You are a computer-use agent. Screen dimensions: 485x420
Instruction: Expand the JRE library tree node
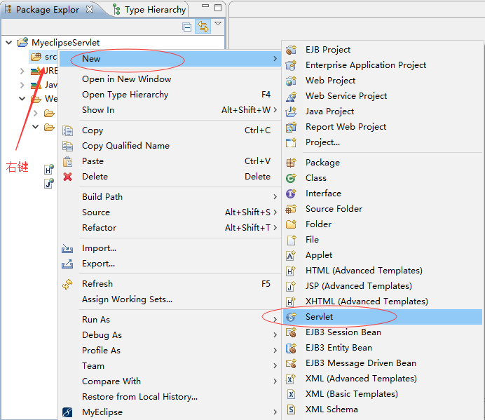(22, 71)
